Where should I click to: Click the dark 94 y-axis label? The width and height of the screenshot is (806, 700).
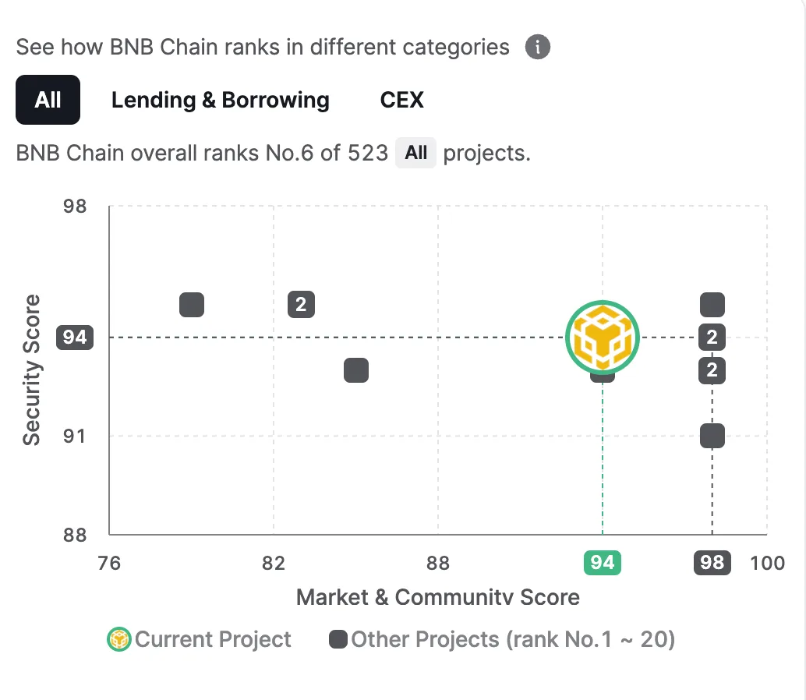75,338
